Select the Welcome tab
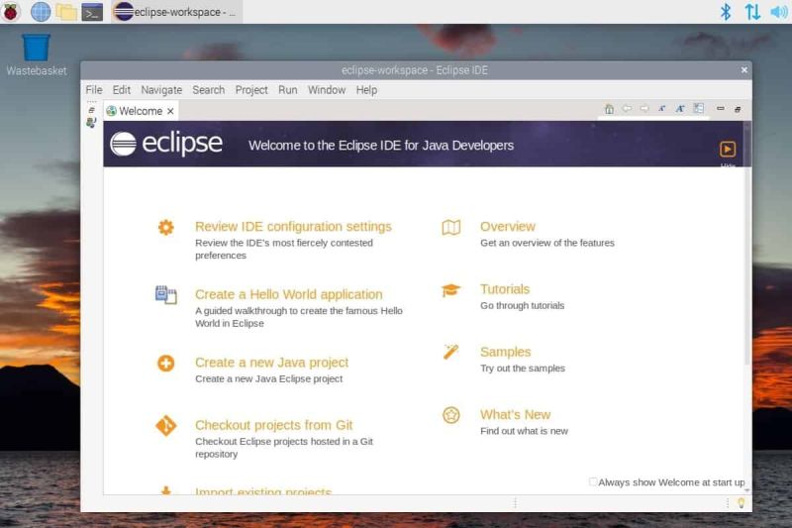 point(141,111)
